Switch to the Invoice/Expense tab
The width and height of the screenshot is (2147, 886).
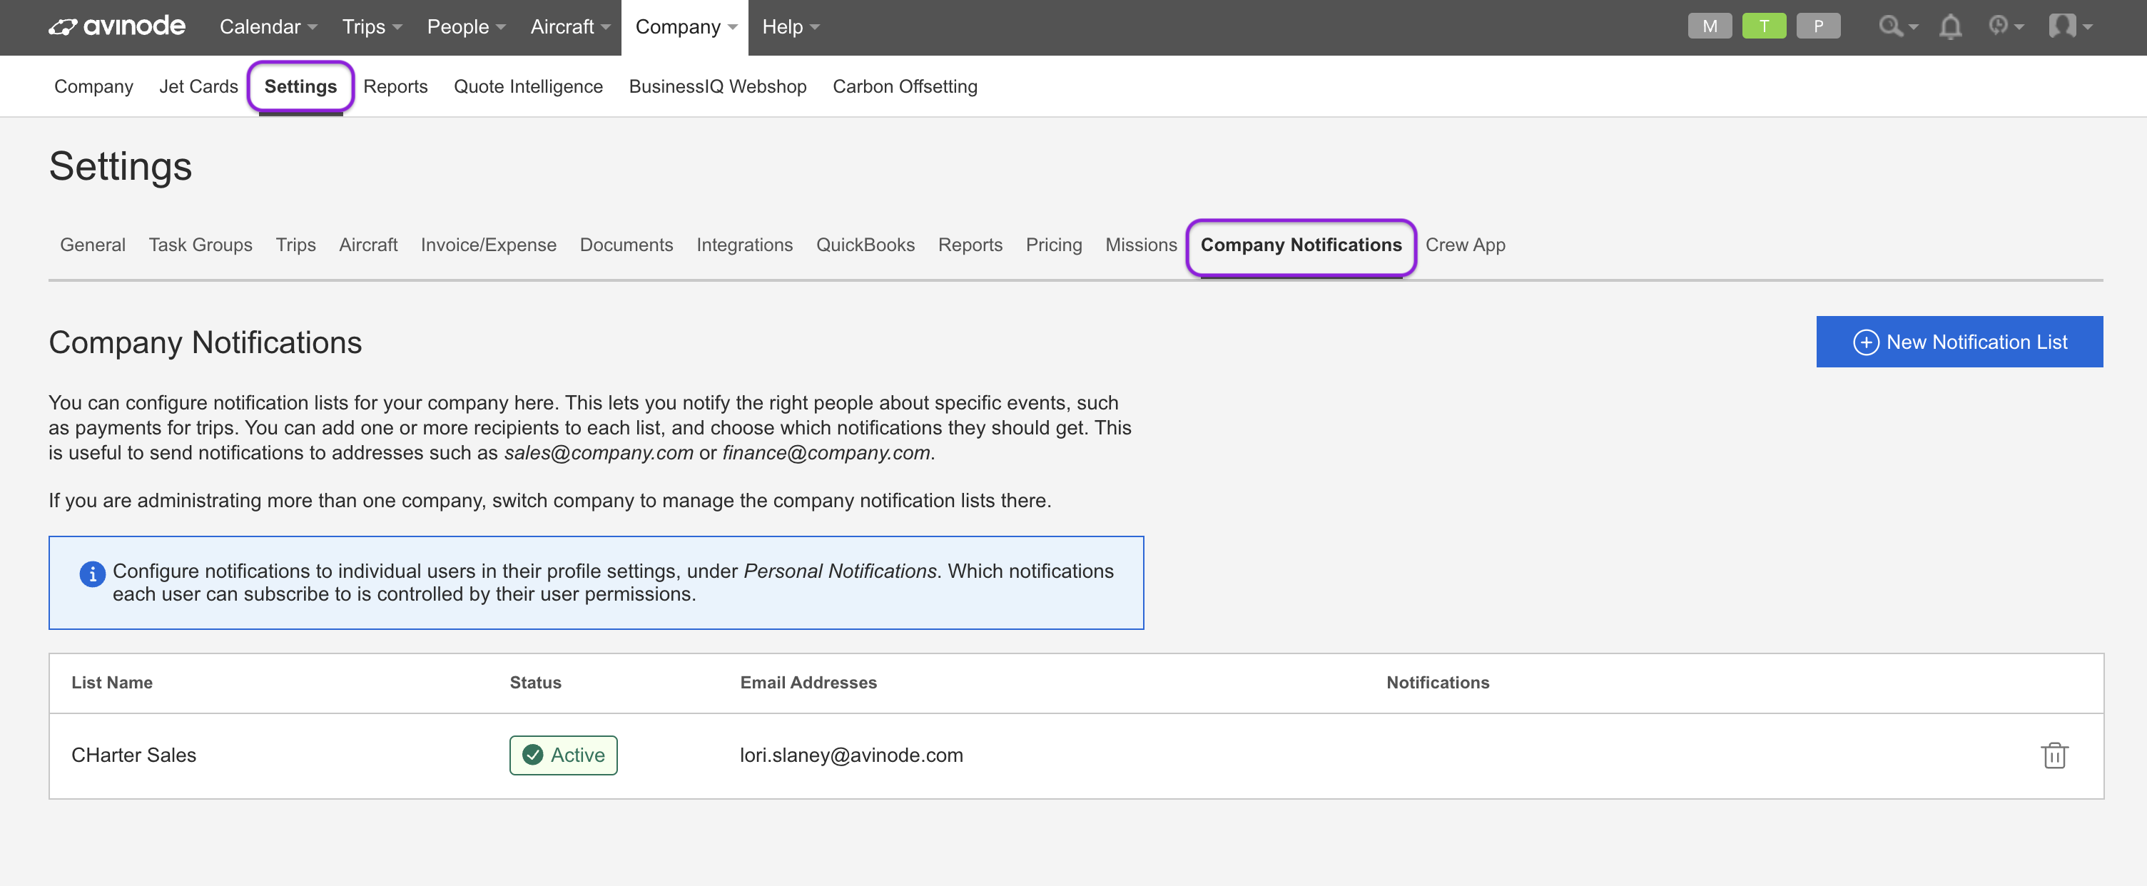489,245
